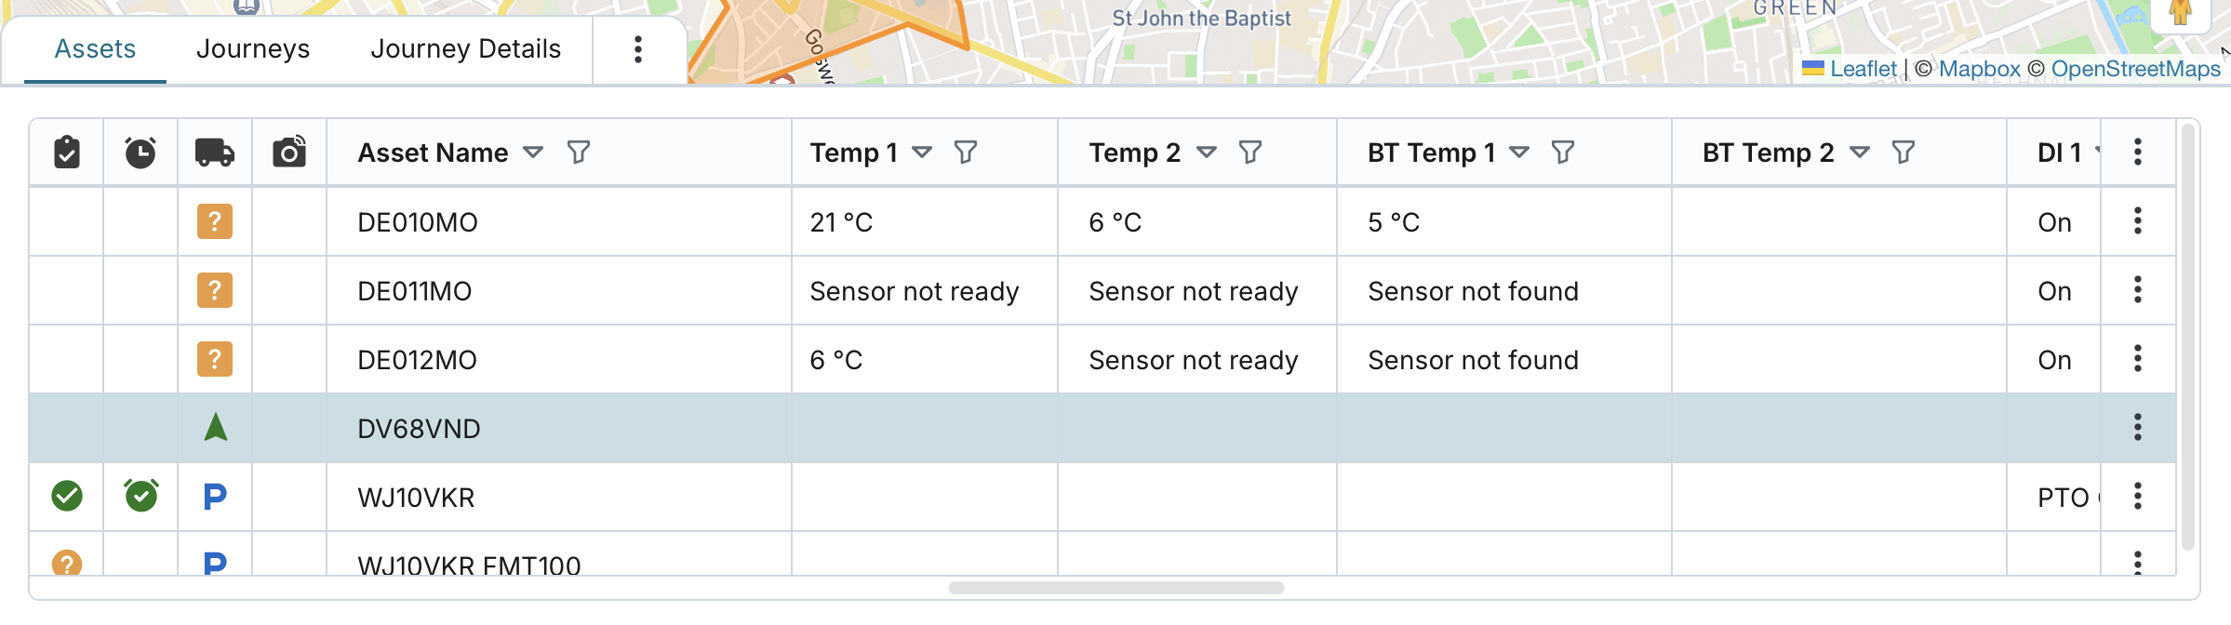Open the Asset Name sort dropdown arrow

point(533,152)
